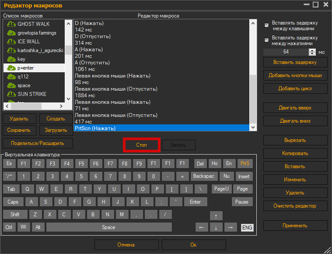Viewport: 332px width, 254px height.
Task: Click the PrtS key on virtual keyboard
Action: click(245, 163)
